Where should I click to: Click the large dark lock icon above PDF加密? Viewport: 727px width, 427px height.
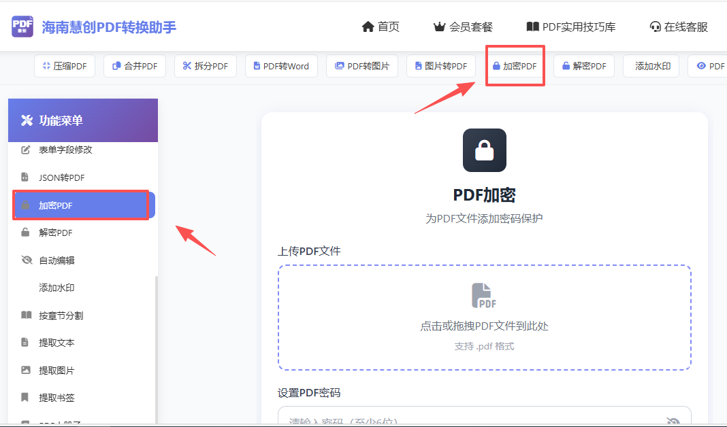[x=485, y=150]
